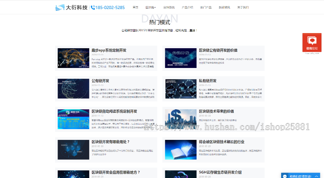Open article 私有链开发
The image size is (324, 178).
tap(208, 81)
